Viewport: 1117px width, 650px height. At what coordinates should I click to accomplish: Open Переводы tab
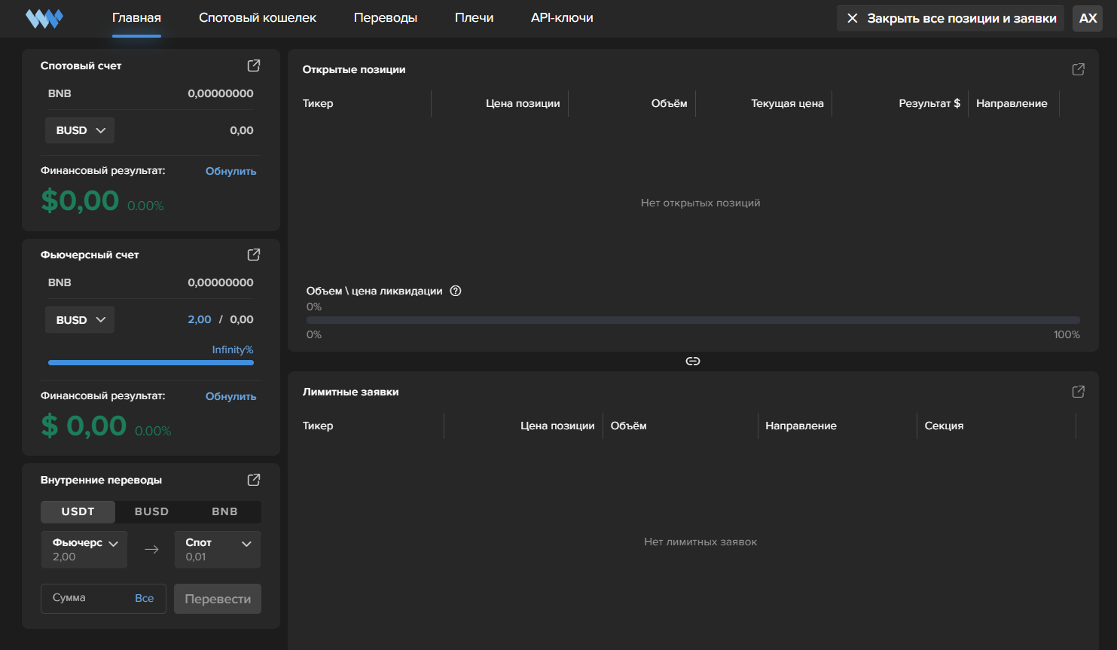(x=386, y=18)
